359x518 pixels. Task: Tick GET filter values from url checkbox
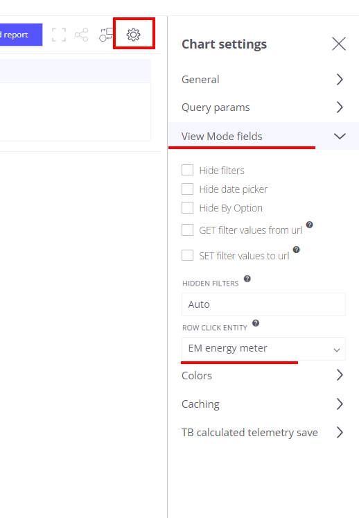187,230
